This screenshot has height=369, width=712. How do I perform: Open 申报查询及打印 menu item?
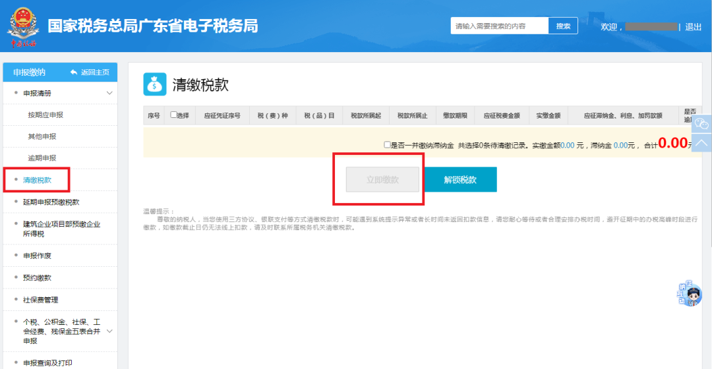point(47,362)
